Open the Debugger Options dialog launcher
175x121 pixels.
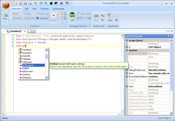(x=89, y=26)
